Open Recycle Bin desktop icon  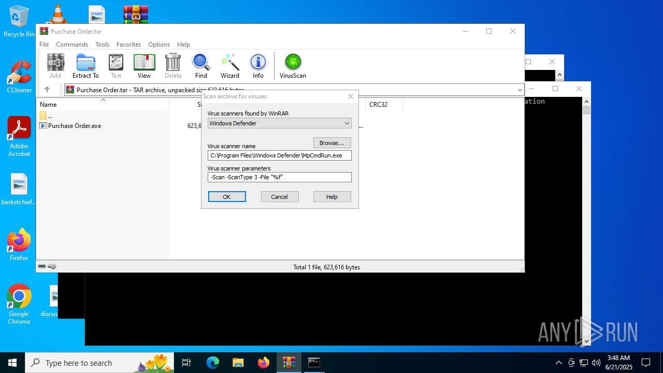click(x=19, y=21)
